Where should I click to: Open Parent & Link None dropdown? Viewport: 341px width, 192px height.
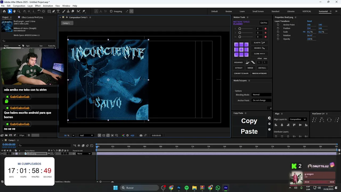click(x=84, y=154)
